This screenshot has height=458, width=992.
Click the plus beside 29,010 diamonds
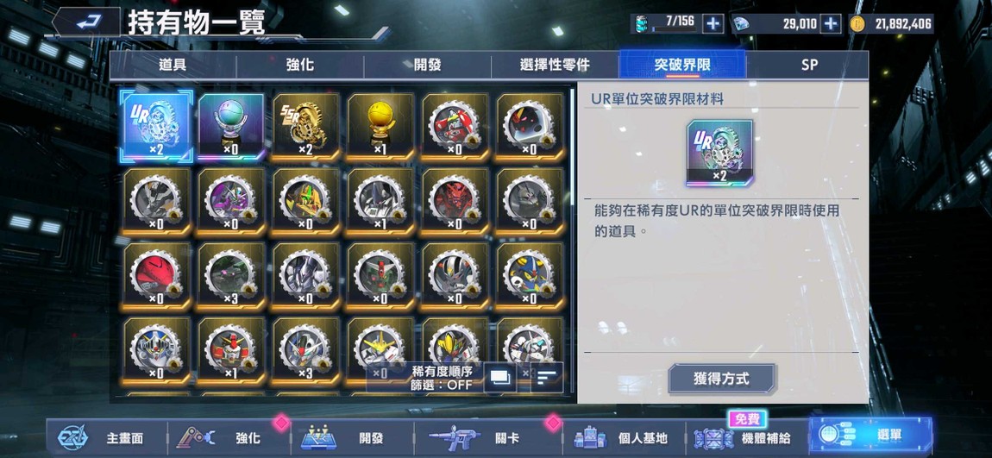click(830, 24)
